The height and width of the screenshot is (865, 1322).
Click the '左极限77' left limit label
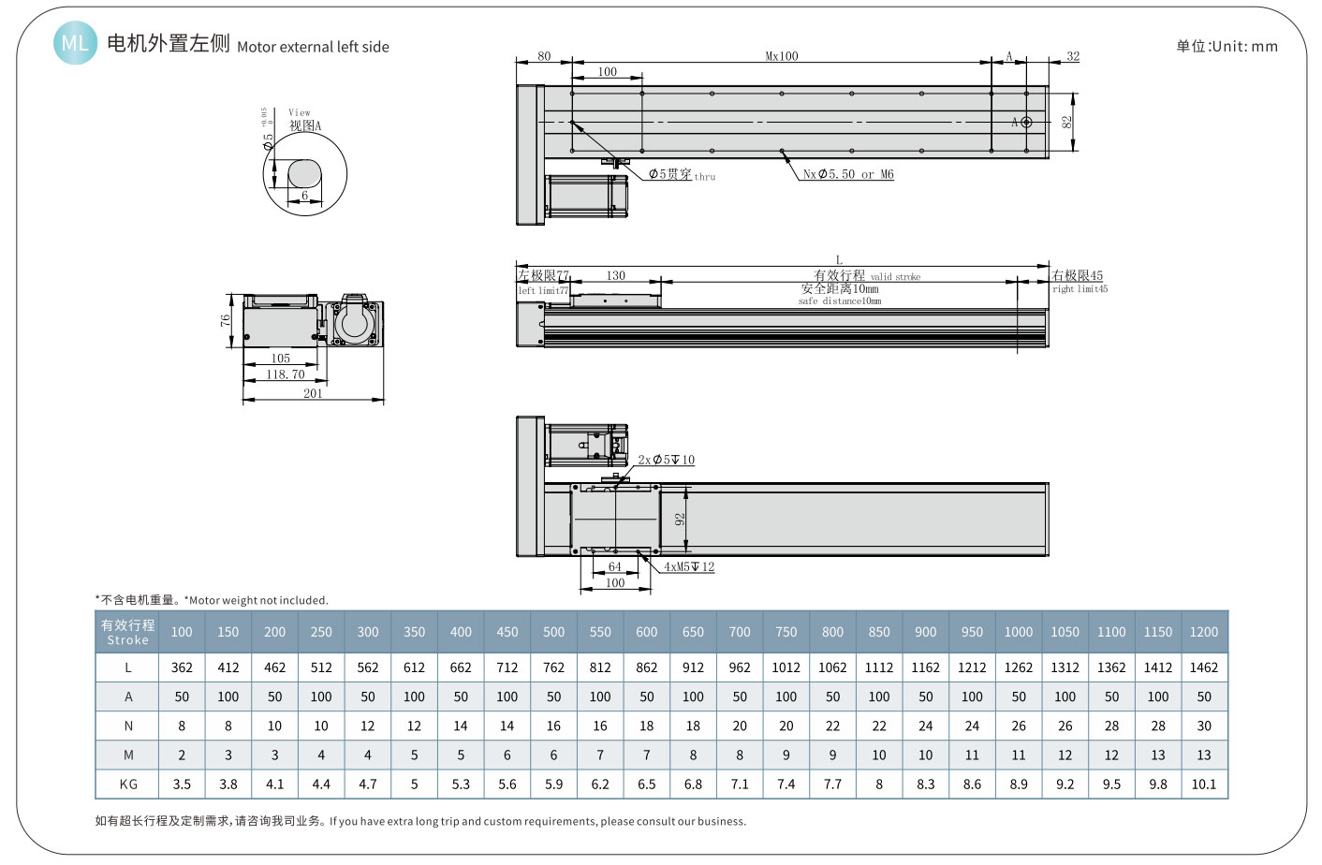coord(544,275)
